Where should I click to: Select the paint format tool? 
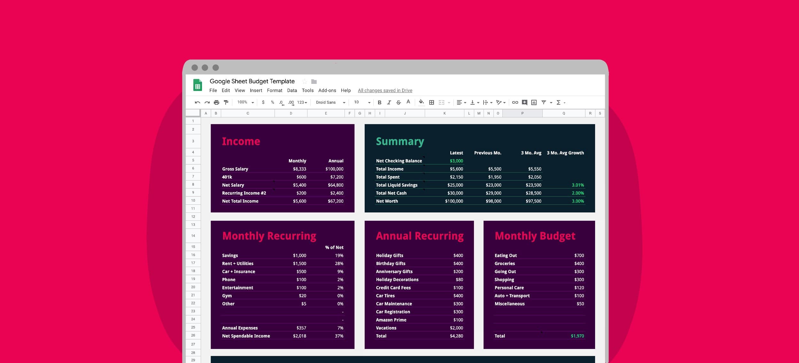(226, 102)
